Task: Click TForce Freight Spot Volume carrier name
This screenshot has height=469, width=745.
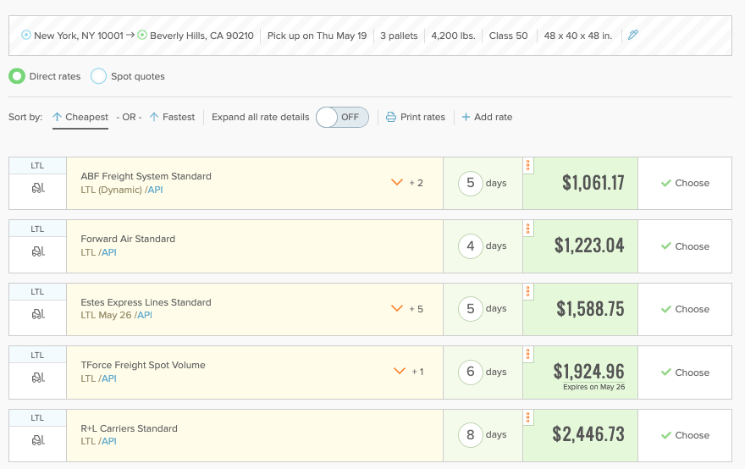Action: [143, 365]
